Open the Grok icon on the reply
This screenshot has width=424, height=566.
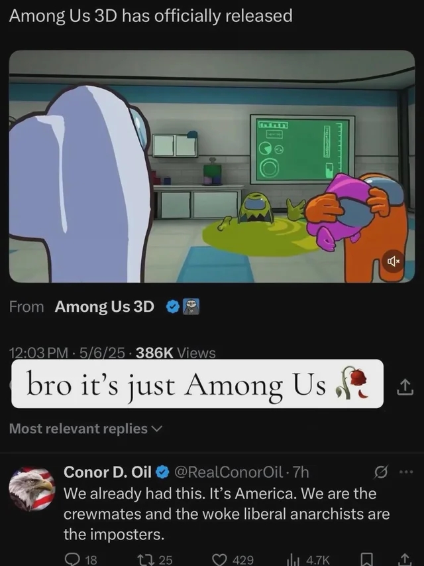tap(380, 472)
